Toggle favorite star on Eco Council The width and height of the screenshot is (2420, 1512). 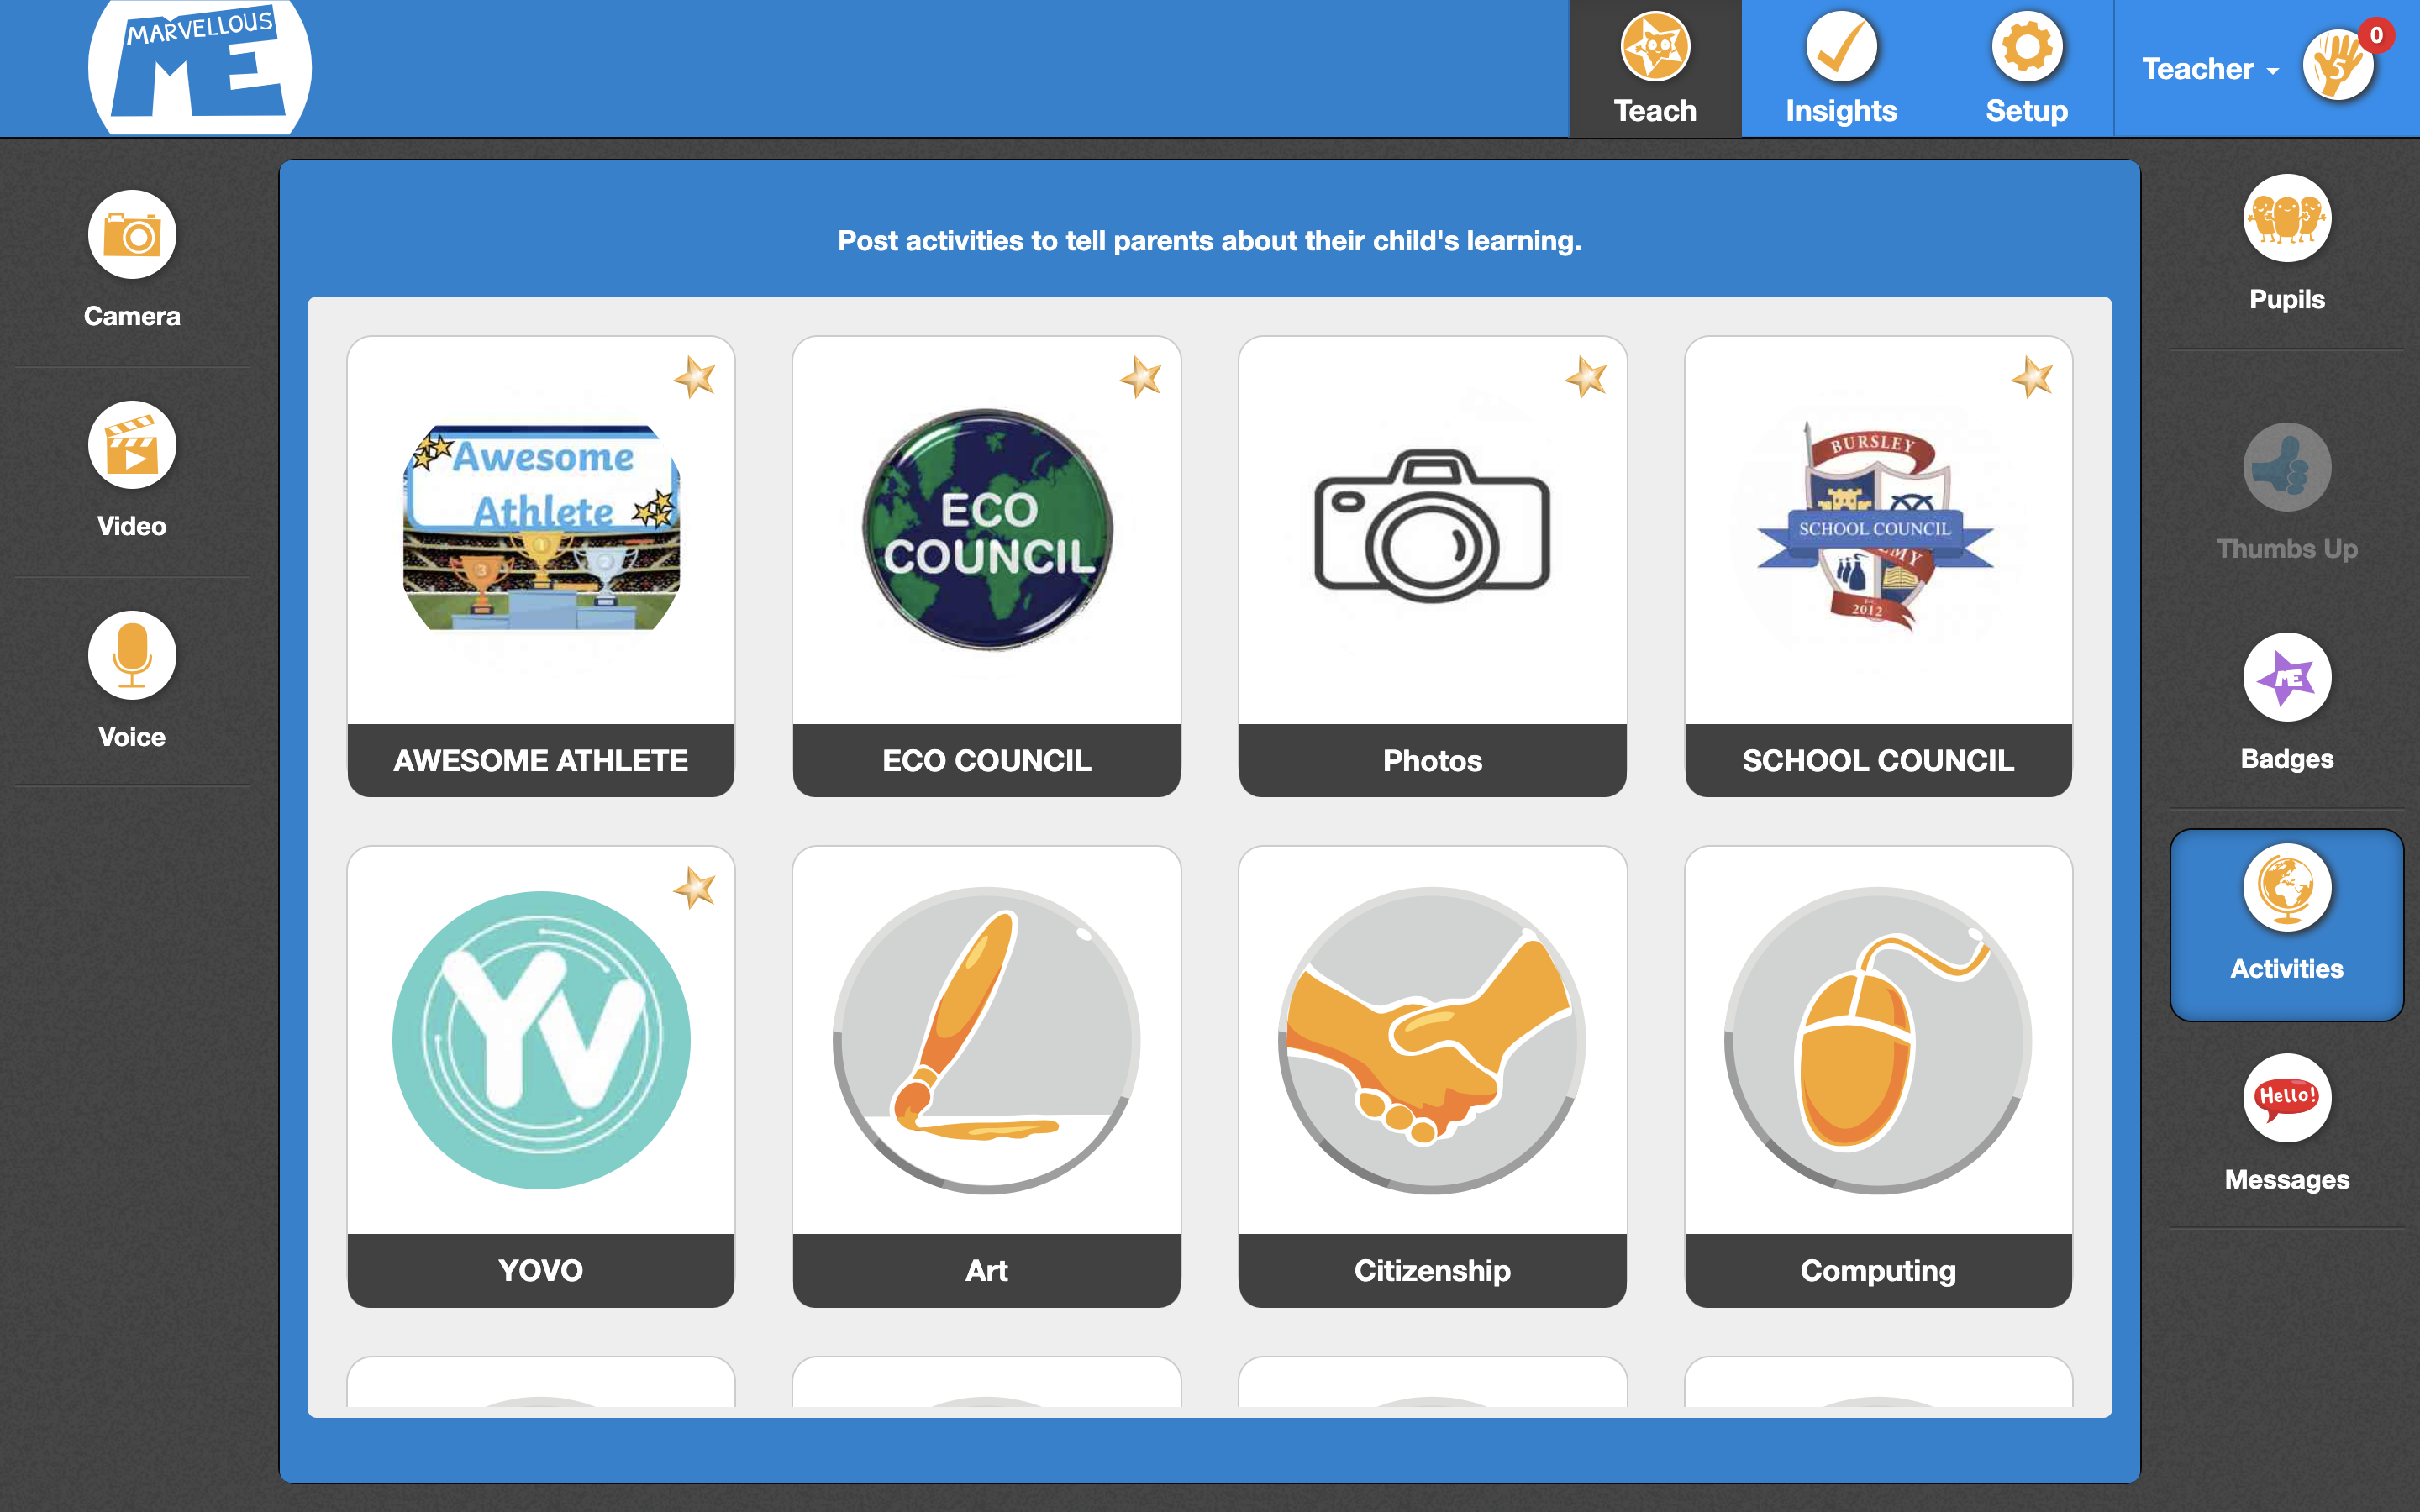1140,378
